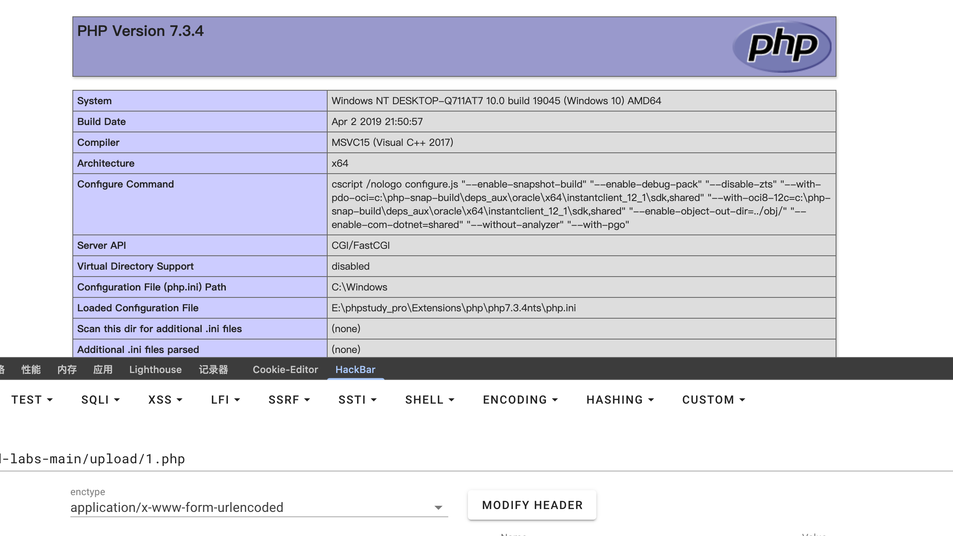Click the MODIFY HEADER button
The width and height of the screenshot is (953, 536).
tap(532, 505)
